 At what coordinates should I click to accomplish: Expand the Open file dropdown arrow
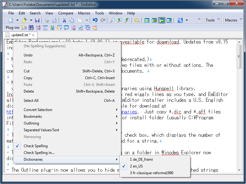tap(31, 20)
